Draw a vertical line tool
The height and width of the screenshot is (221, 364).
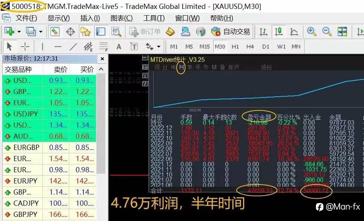[42, 47]
